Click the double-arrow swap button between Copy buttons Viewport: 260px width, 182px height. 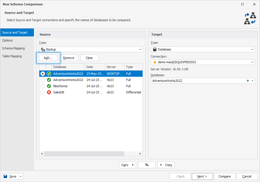point(147,165)
